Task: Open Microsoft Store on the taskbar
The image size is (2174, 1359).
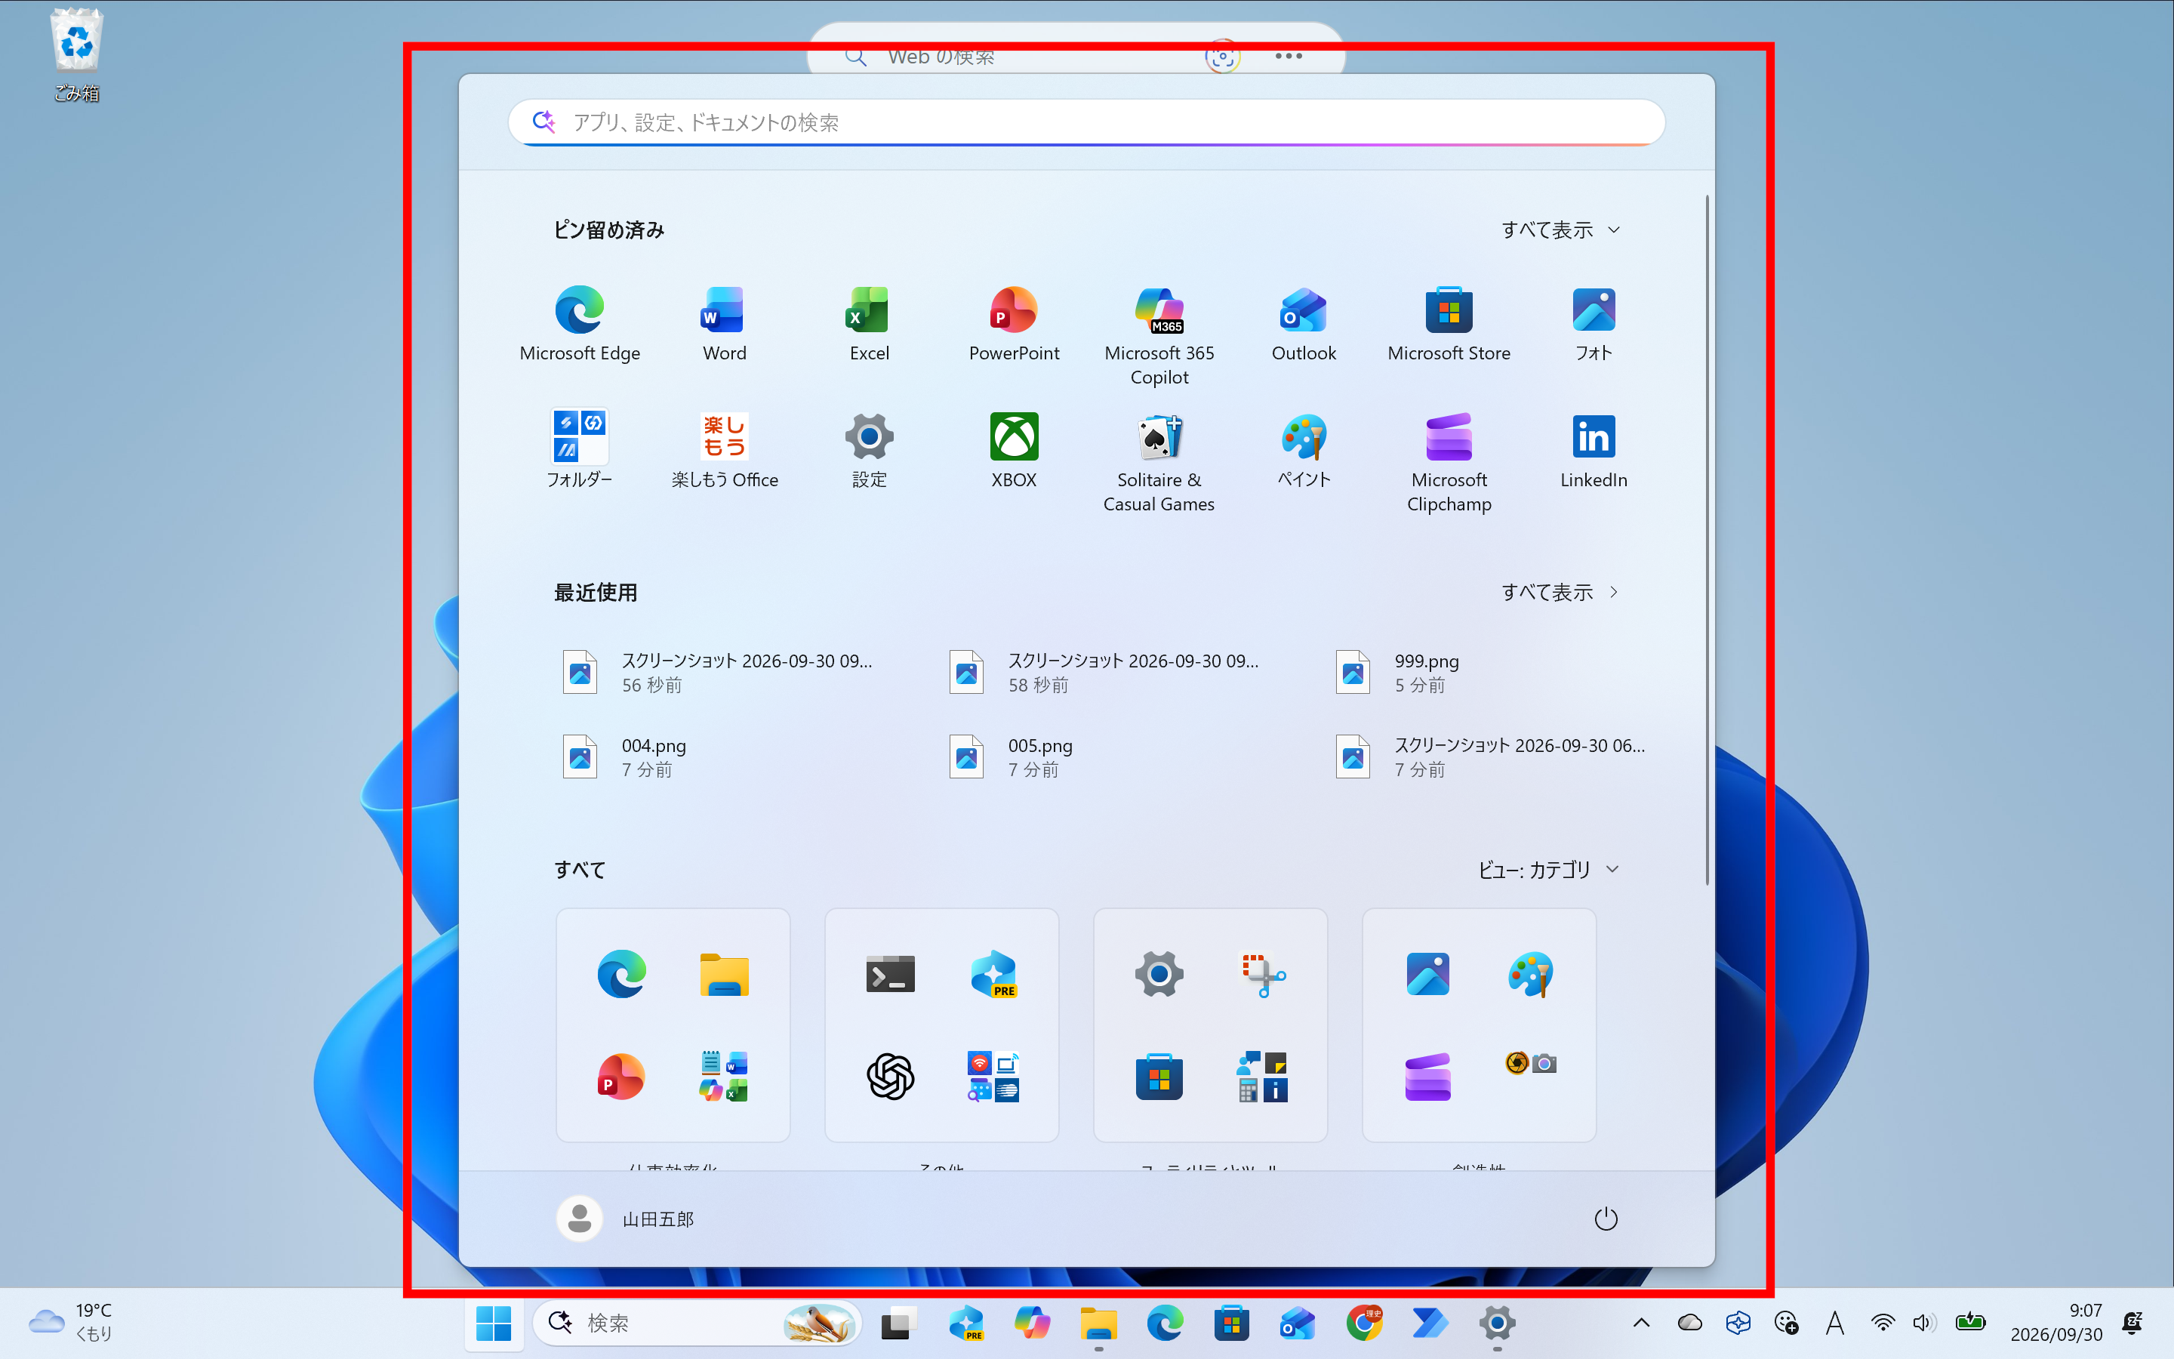Action: point(1230,1322)
